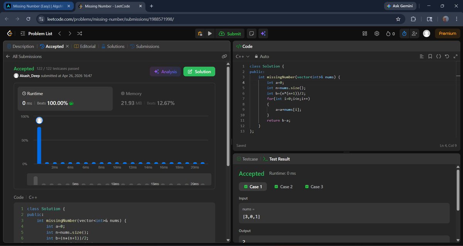Viewport: 463px width, 246px height.
Task: Click the 'Beats 12.67%' memory text
Action: tap(161, 103)
